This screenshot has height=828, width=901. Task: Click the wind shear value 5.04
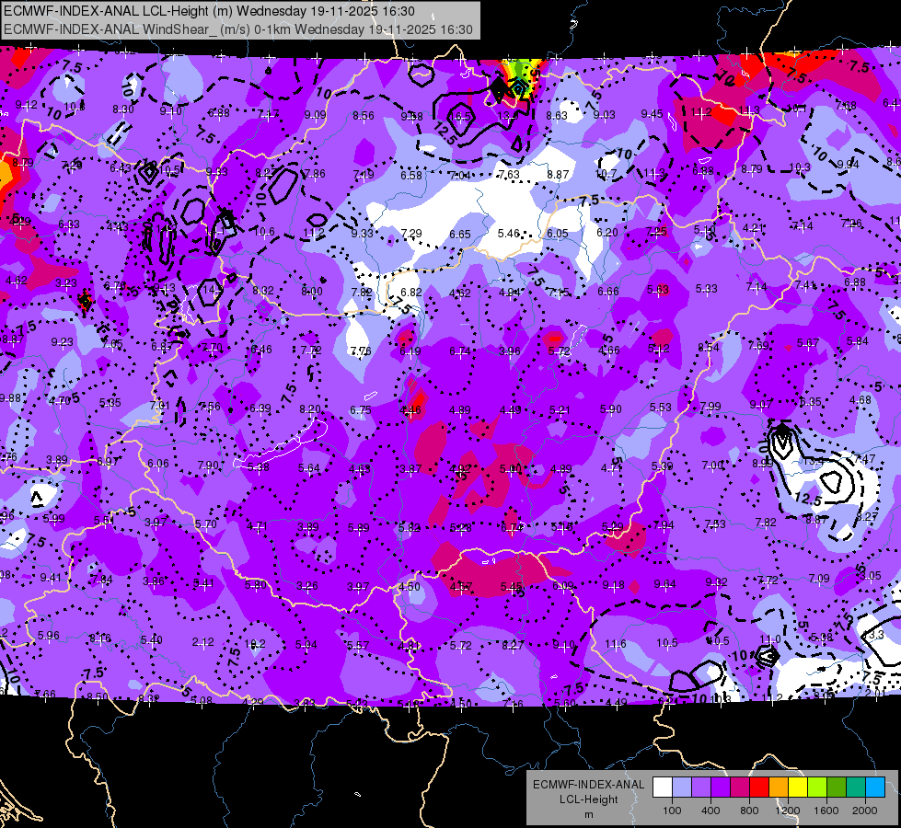[x=306, y=645]
